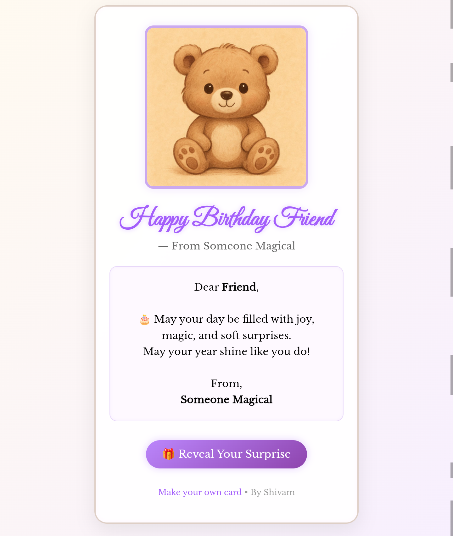The width and height of the screenshot is (453, 536).
Task: Click the gift box emoji on the surprise button
Action: 169,454
